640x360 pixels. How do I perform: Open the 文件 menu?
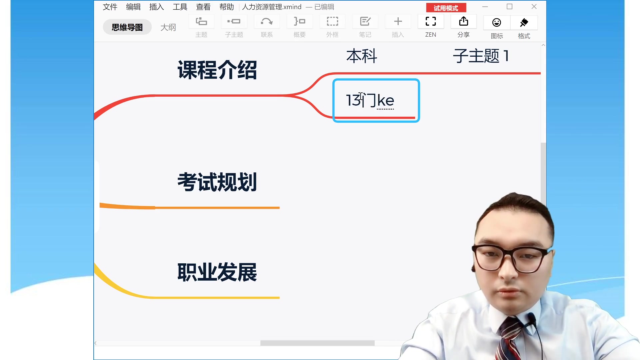[110, 7]
